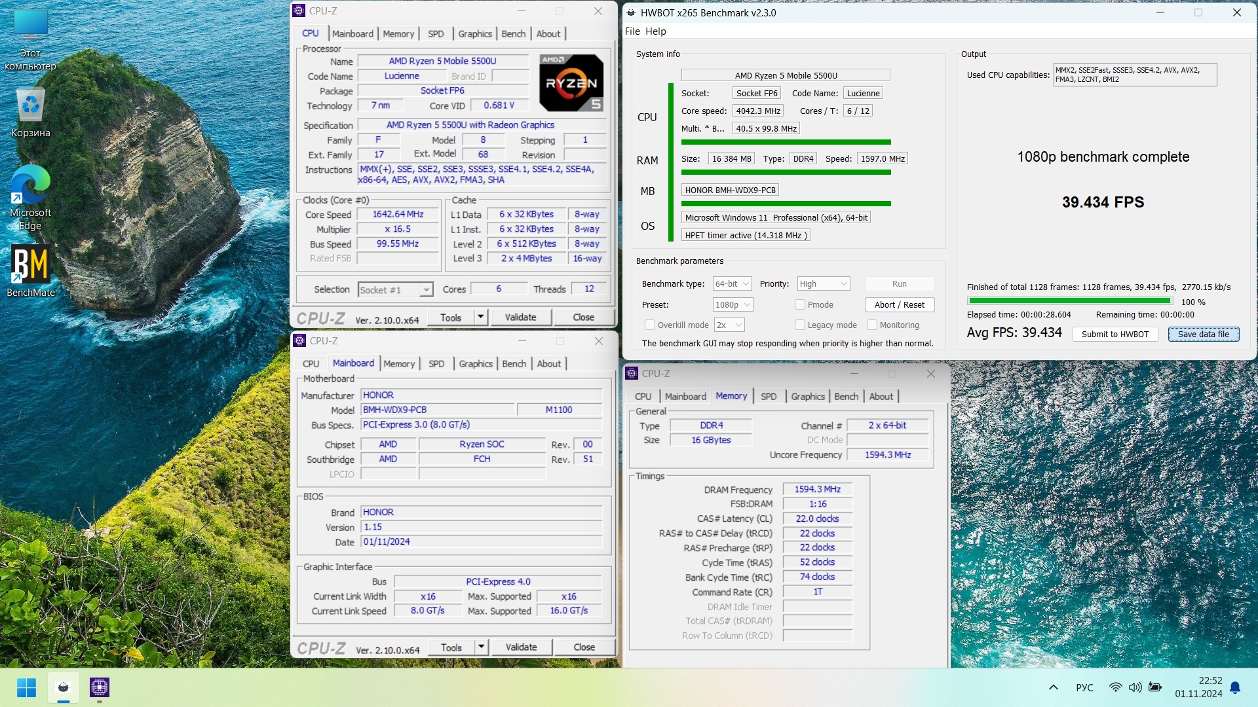Click the CPU name field in HWBOT
This screenshot has width=1258, height=707.
pyautogui.click(x=786, y=75)
